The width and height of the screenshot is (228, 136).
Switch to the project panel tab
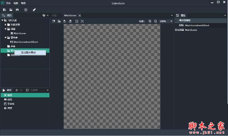7,15
